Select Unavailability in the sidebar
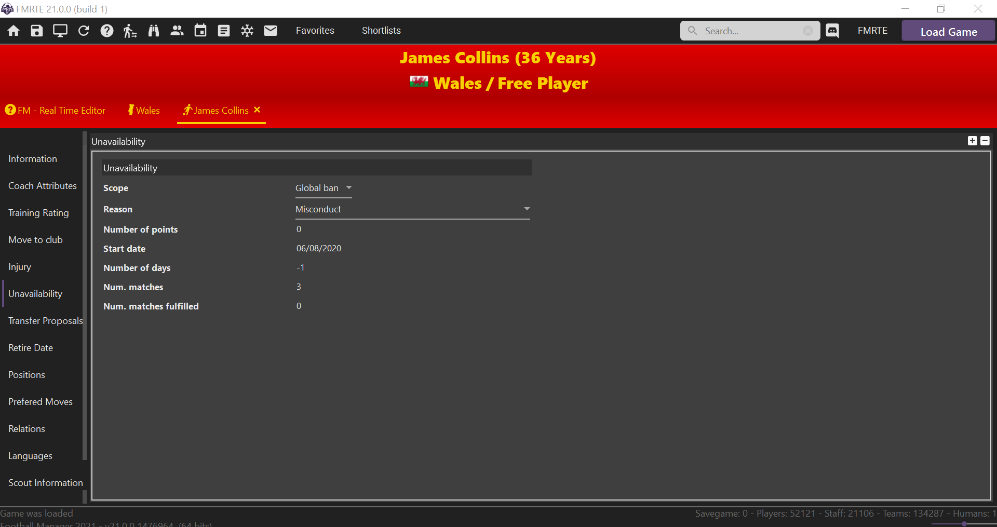Viewport: 997px width, 527px height. click(35, 294)
